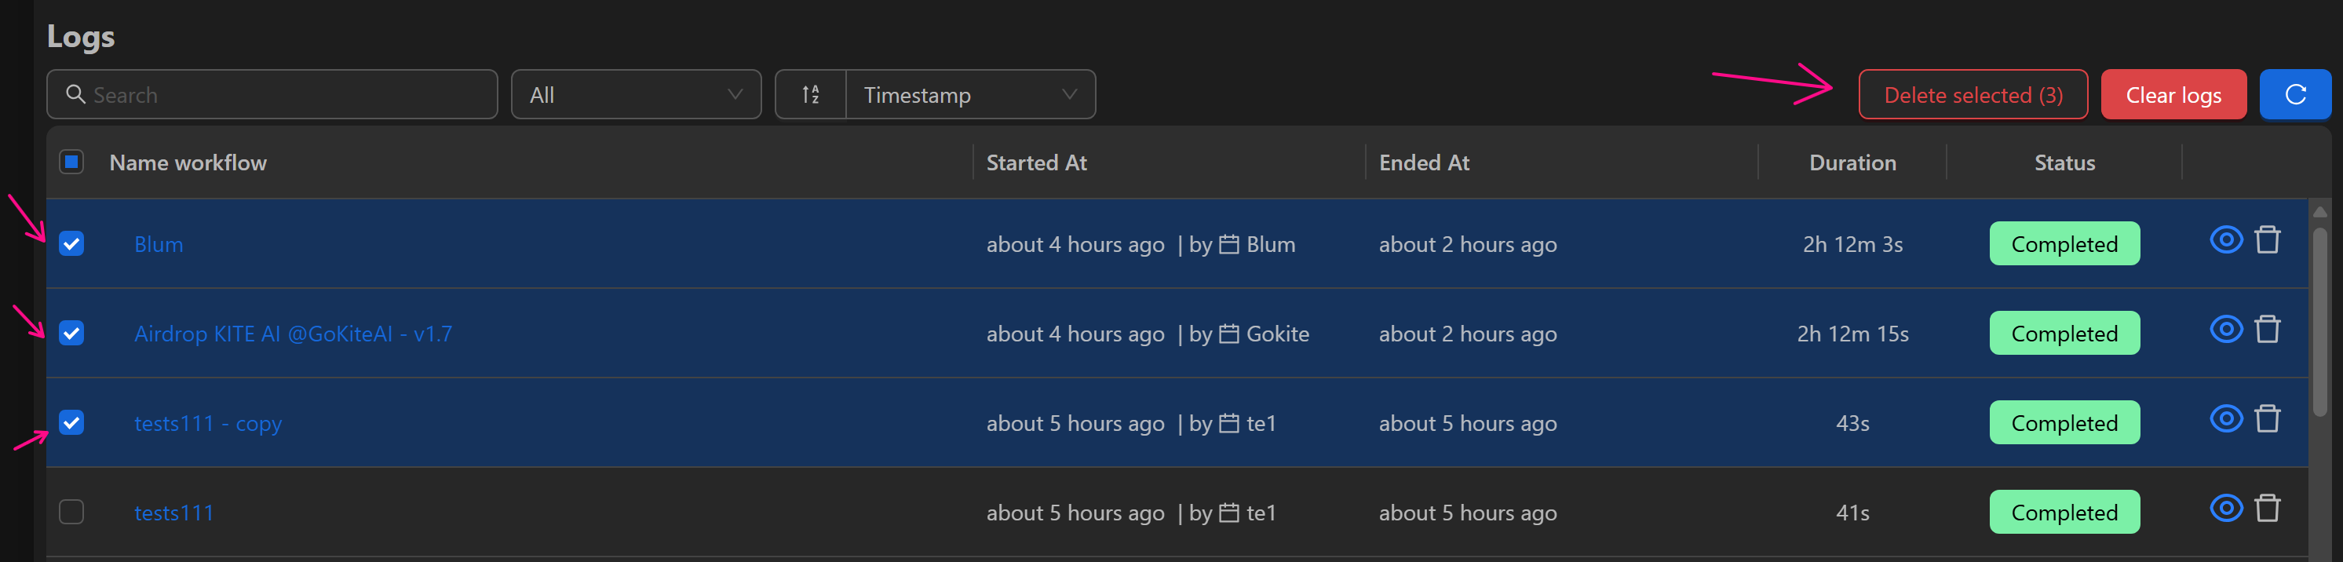Delete the Blum log via trash icon
Viewport: 2343px width, 562px height.
(2267, 240)
